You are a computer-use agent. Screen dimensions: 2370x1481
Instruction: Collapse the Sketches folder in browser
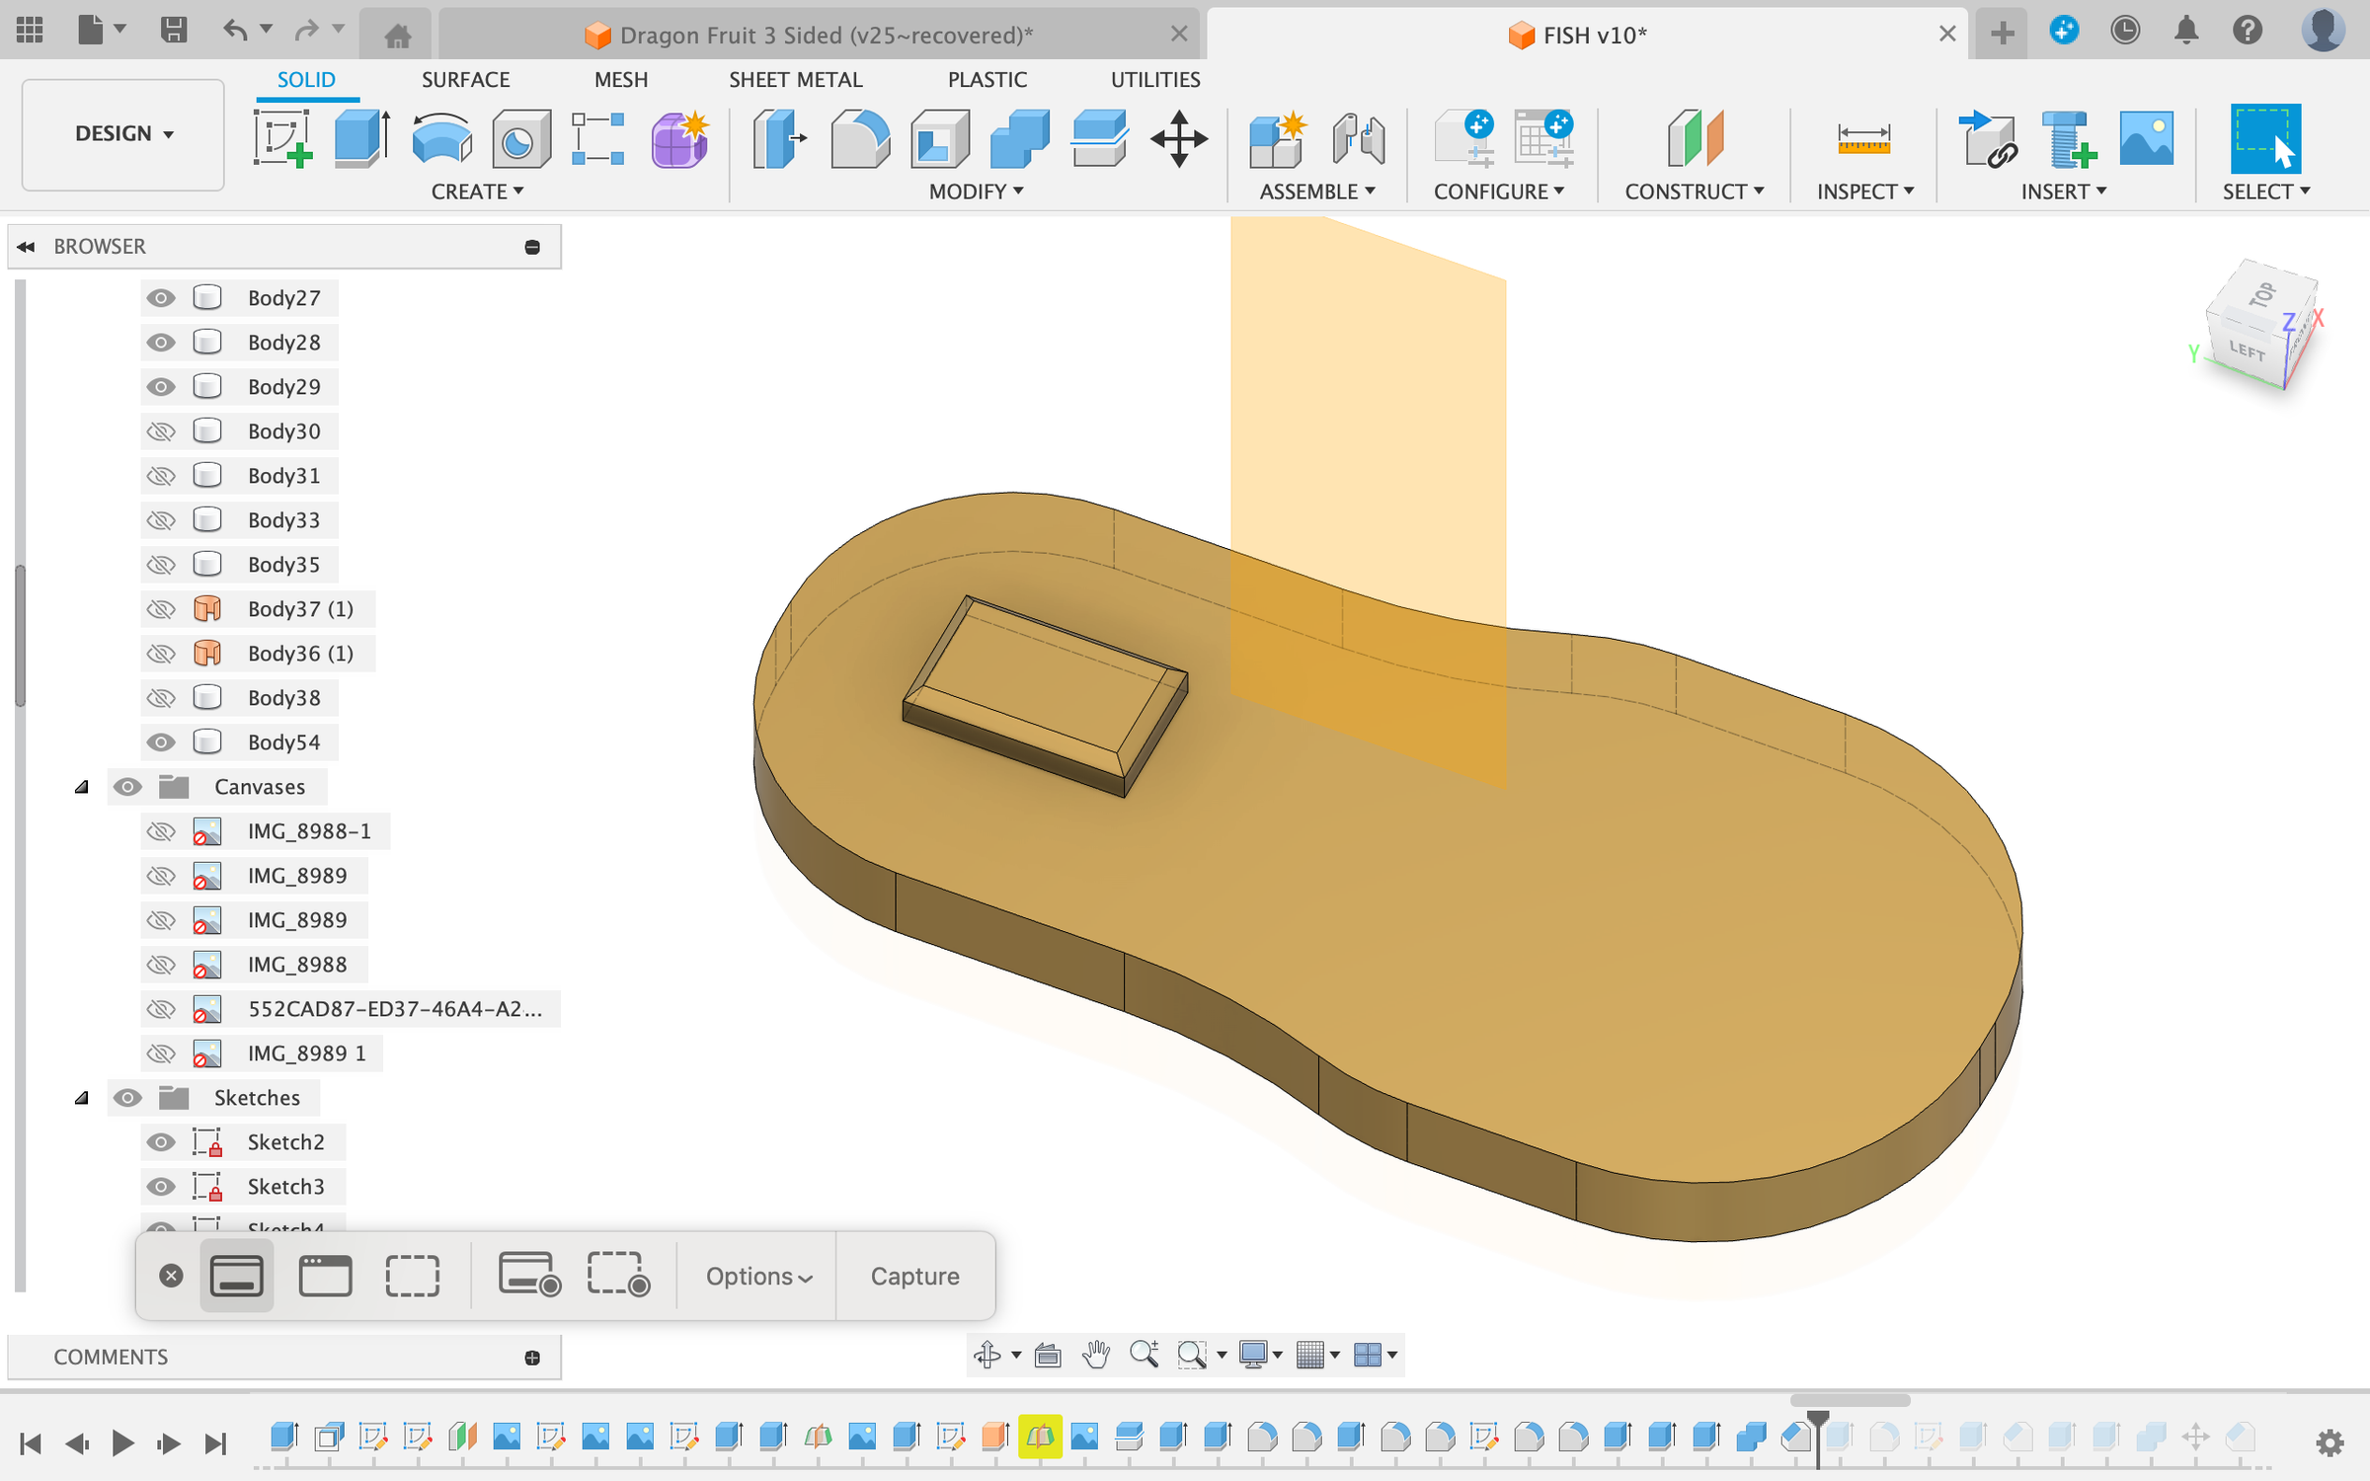pos(82,1097)
